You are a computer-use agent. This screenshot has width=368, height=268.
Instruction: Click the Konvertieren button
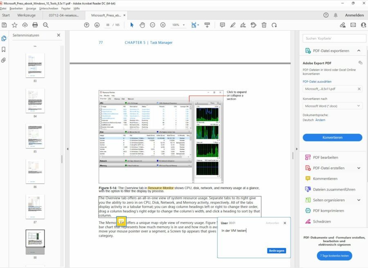[x=332, y=137]
